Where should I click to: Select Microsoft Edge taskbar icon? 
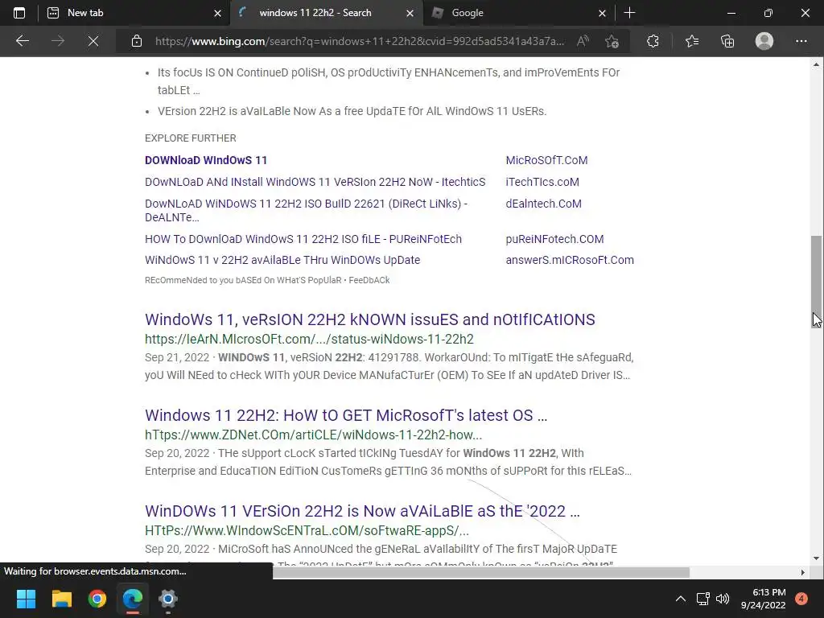tap(133, 599)
